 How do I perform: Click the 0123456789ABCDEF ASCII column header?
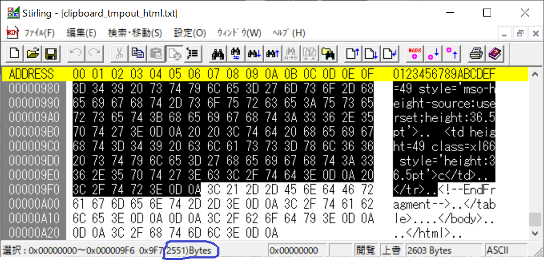(x=444, y=74)
